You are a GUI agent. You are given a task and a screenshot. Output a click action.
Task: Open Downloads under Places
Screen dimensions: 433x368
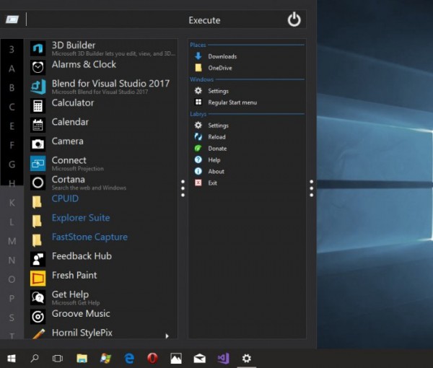point(222,56)
